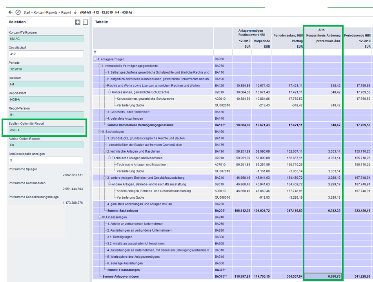Collapse the A. Anlagevermögen tree node
Image resolution: width=373 pixels, height=282 pixels.
click(x=95, y=59)
